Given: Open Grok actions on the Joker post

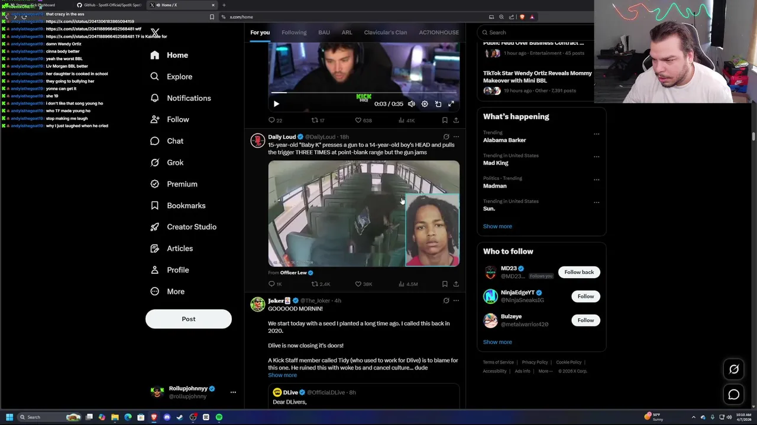Looking at the screenshot, I should [446, 300].
